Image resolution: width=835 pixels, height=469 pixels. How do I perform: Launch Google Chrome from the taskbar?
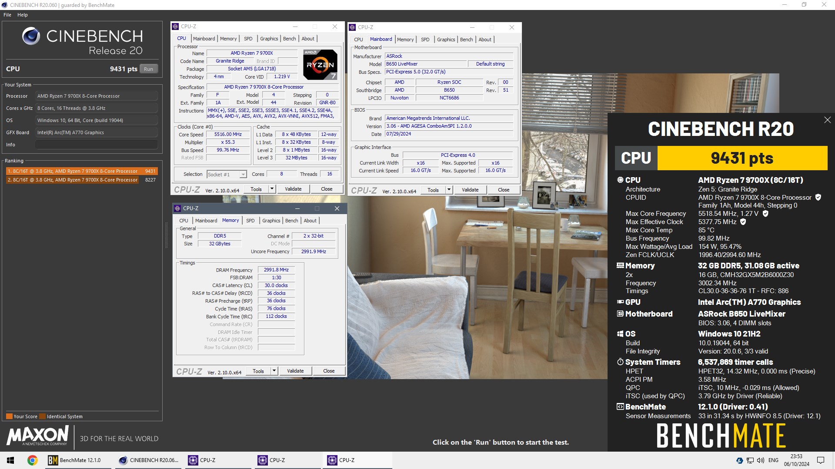[32, 460]
